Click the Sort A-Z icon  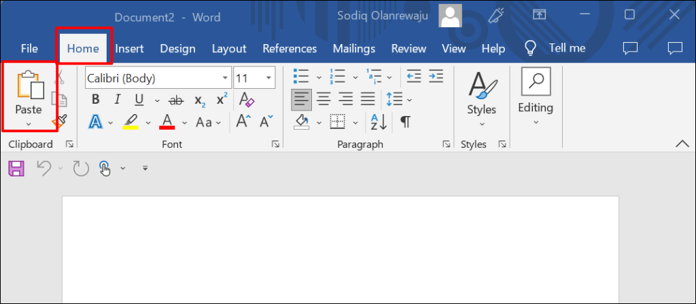tap(378, 122)
